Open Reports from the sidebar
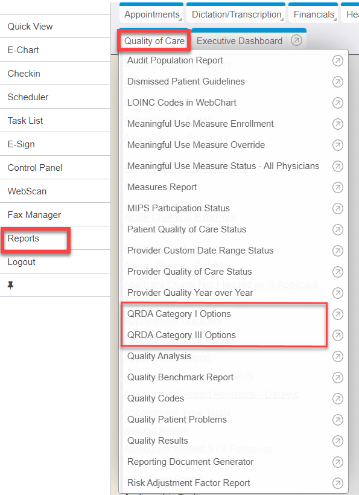This screenshot has width=359, height=495. pos(24,238)
